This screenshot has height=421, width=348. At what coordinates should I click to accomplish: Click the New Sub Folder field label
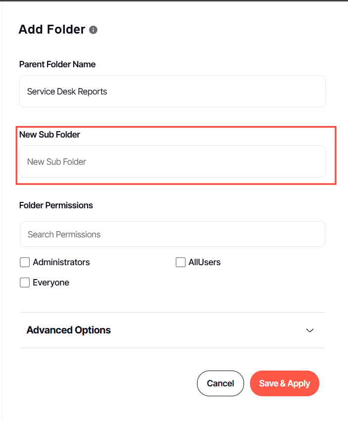tap(50, 135)
